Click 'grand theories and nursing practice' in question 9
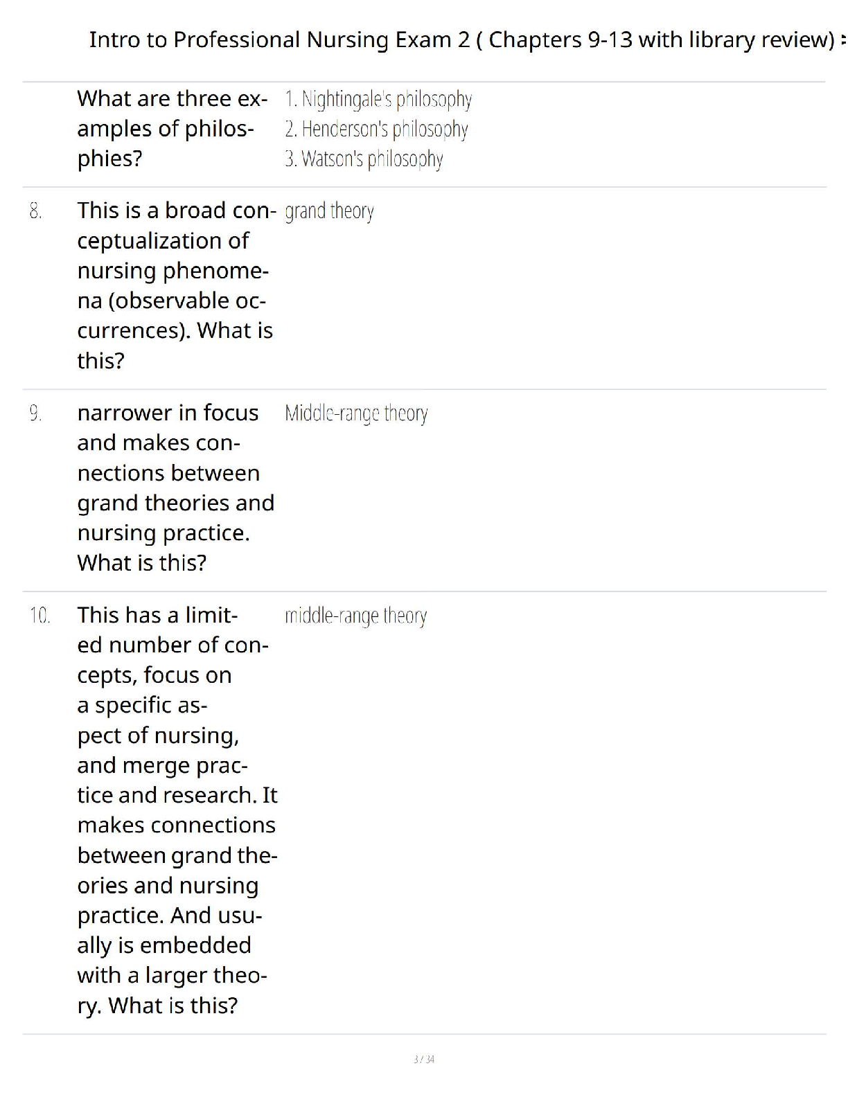Viewport: 848px width, 1097px height. [x=175, y=518]
